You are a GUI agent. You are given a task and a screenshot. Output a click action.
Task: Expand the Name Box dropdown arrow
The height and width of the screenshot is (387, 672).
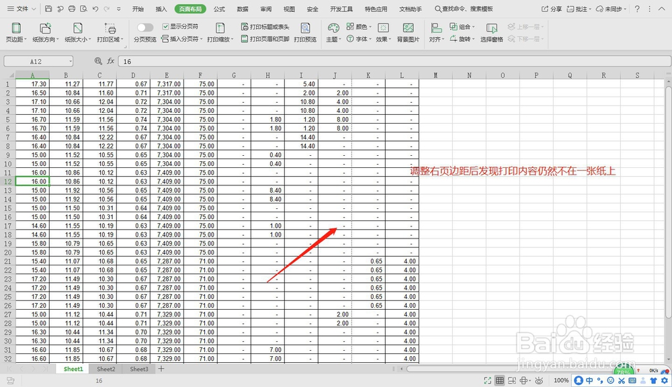pyautogui.click(x=70, y=62)
